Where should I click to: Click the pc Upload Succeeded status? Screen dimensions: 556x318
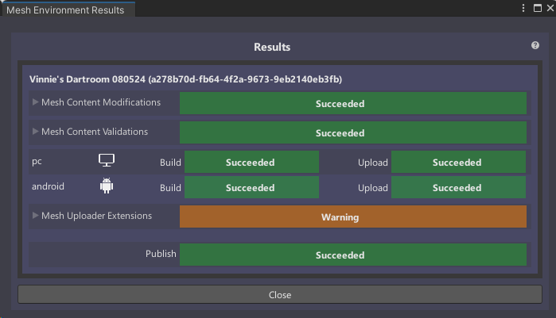458,162
